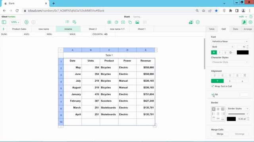The image size is (254, 142).
Task: Bookmark this page with star icon
Action: coord(216,11)
